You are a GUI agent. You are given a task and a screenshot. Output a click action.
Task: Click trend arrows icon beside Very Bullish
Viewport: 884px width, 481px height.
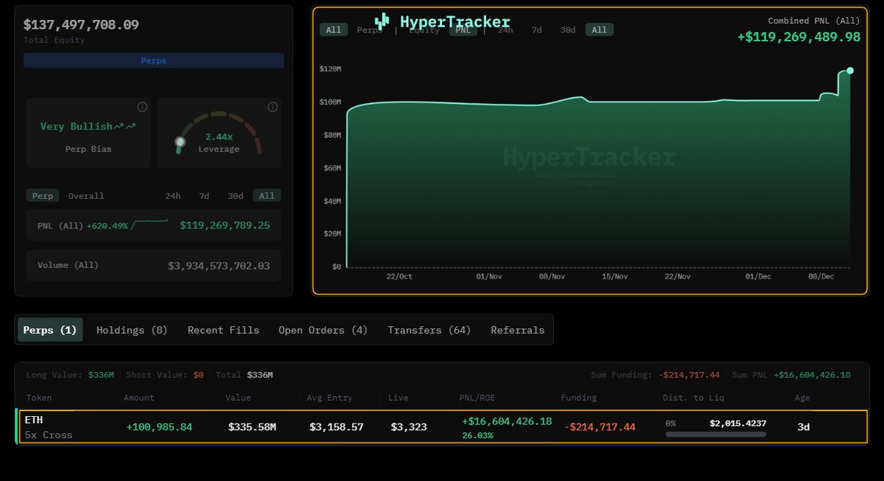(125, 127)
